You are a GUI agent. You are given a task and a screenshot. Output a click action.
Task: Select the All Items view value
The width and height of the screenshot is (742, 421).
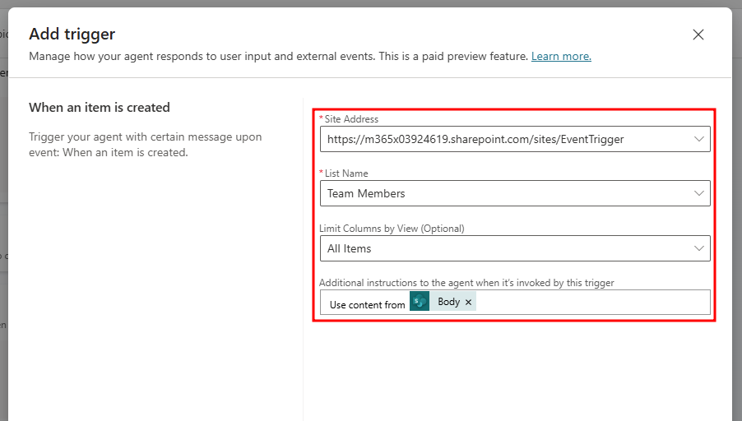(x=350, y=248)
